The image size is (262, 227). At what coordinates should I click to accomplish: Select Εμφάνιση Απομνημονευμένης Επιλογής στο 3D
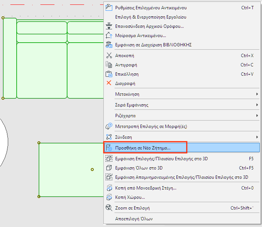point(182,177)
